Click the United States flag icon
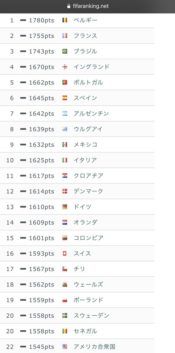This screenshot has width=175, height=353. coord(65,347)
